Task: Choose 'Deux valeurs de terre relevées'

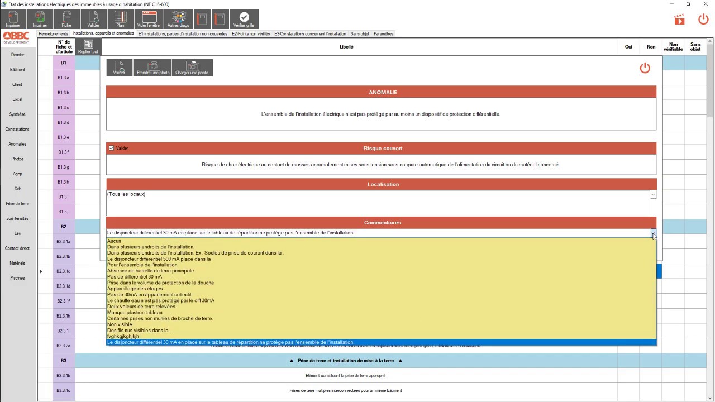Action: (382, 307)
